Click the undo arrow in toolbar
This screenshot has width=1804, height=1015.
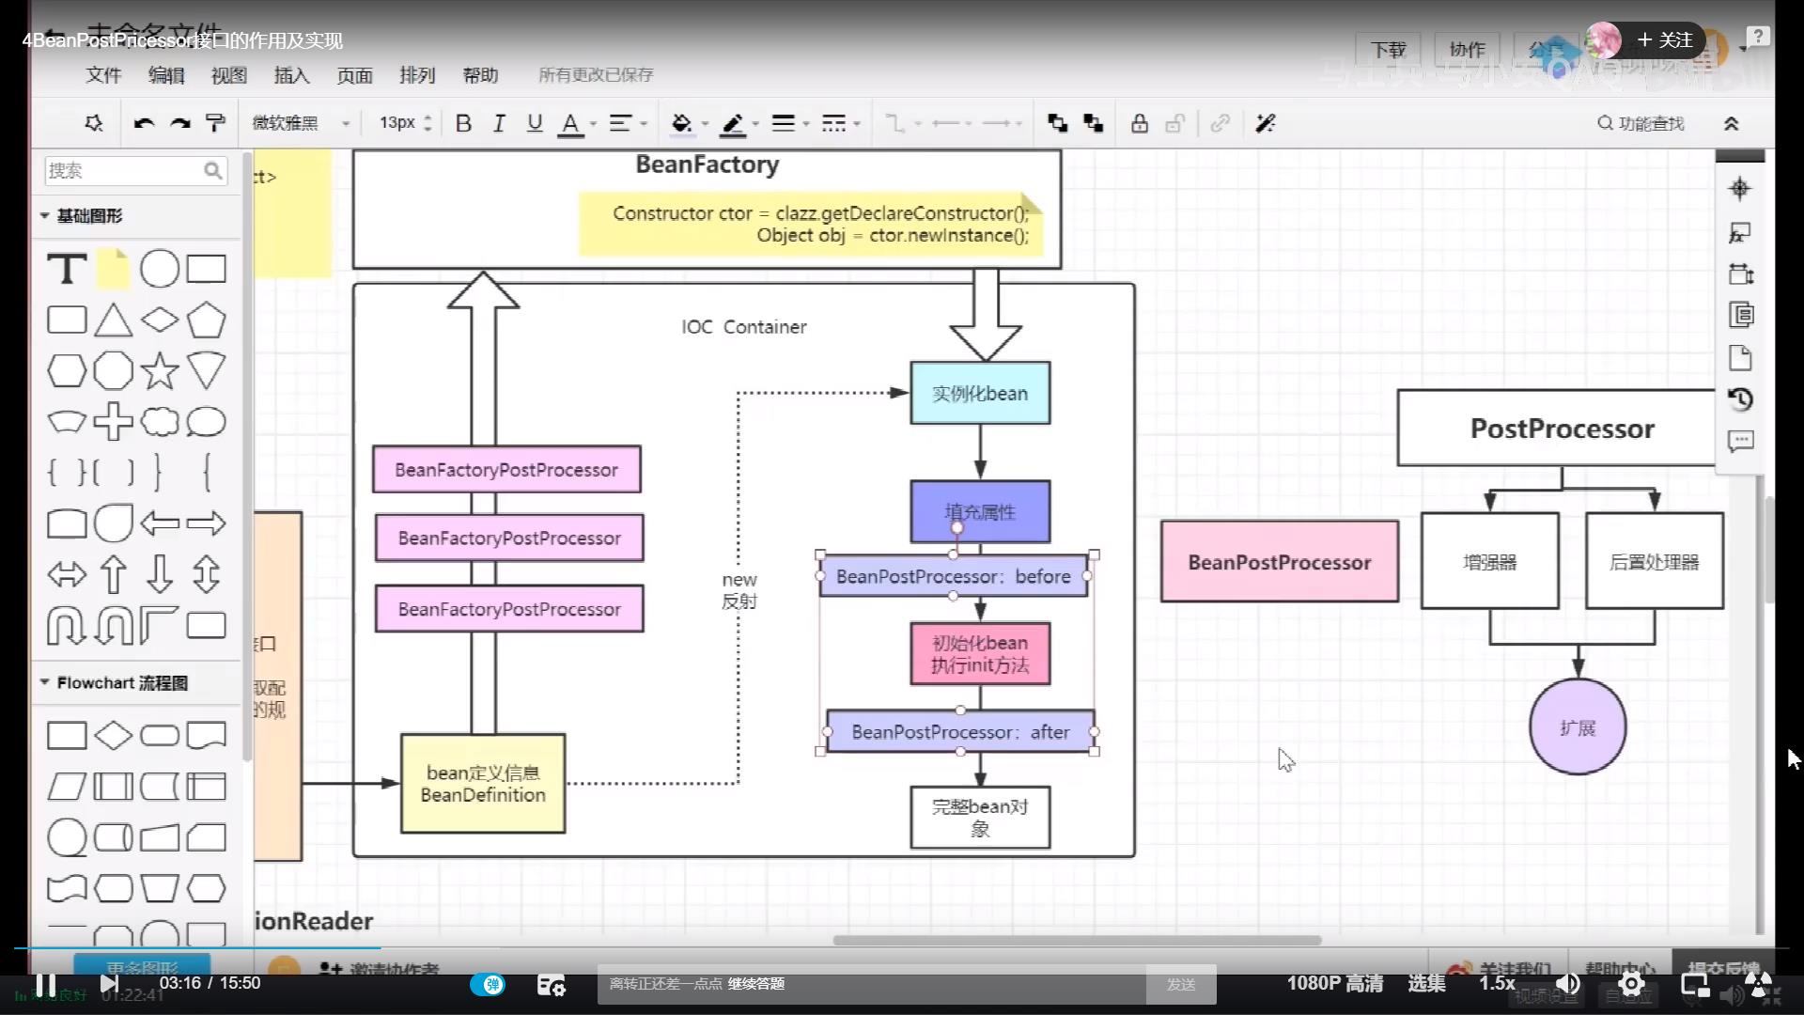[144, 123]
